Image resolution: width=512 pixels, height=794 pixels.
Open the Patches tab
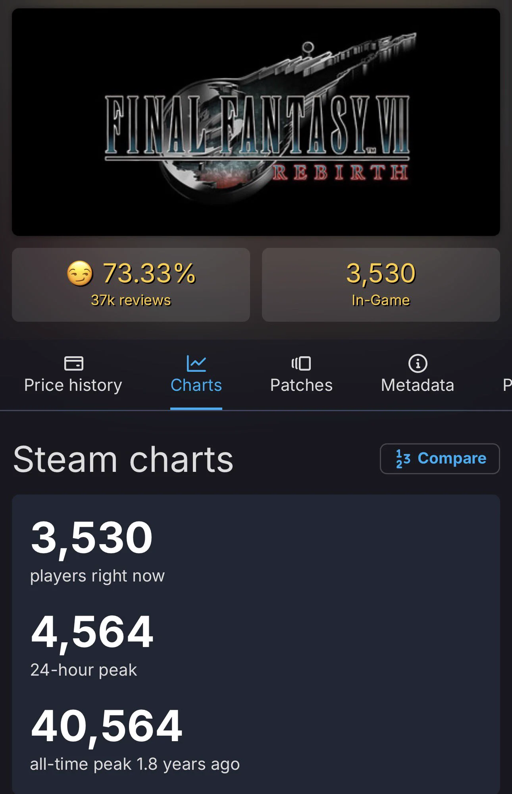(x=301, y=374)
